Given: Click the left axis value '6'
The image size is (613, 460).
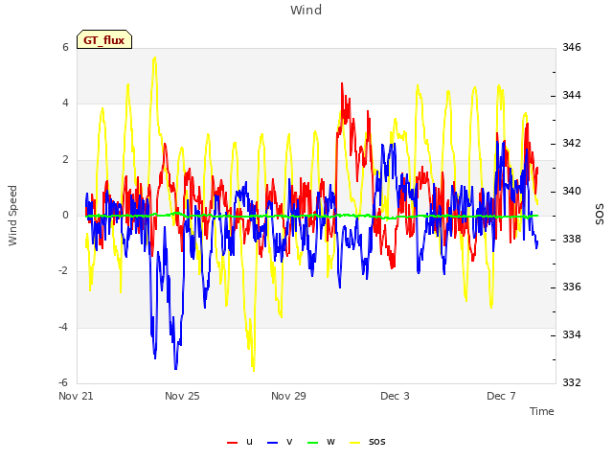Looking at the screenshot, I should [65, 47].
